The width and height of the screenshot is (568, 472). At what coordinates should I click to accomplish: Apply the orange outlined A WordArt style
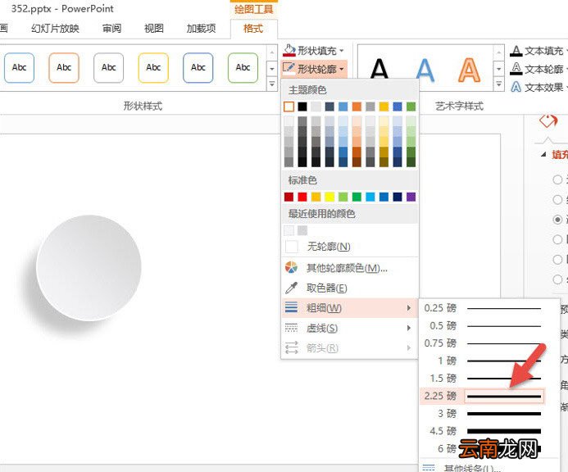(x=469, y=70)
